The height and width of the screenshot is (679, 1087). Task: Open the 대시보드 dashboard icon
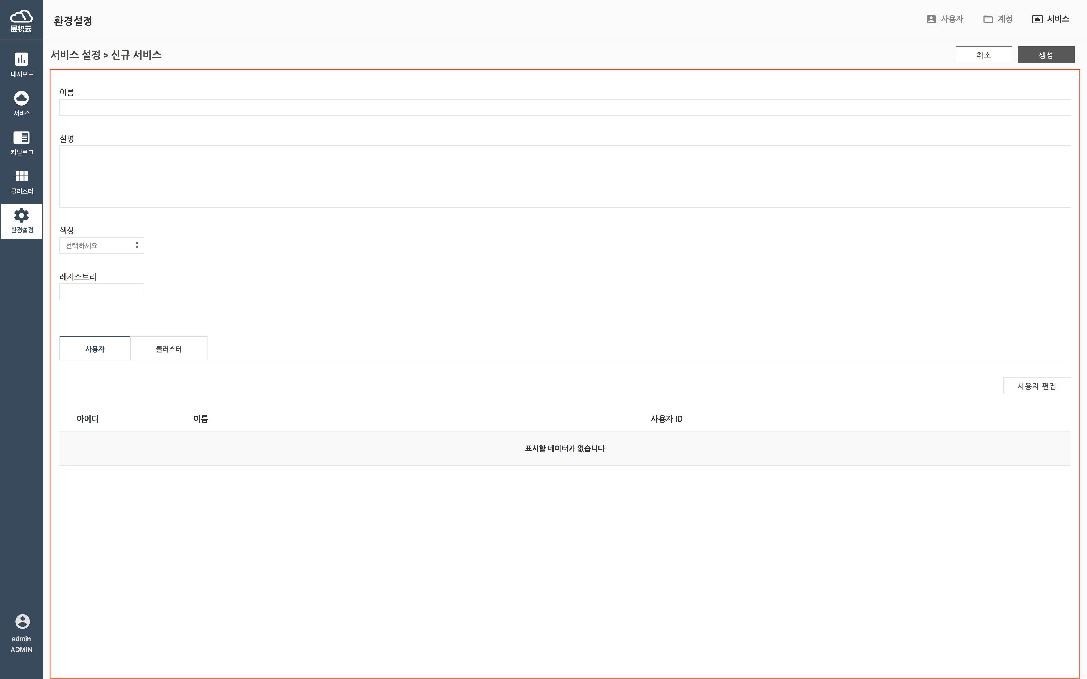[21, 59]
